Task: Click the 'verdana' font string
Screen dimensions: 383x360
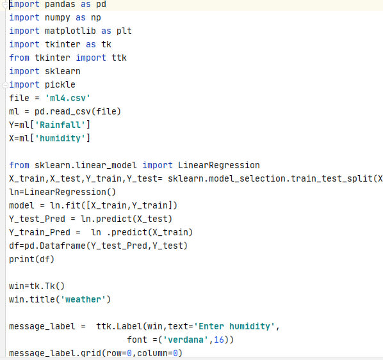Action: click(186, 340)
